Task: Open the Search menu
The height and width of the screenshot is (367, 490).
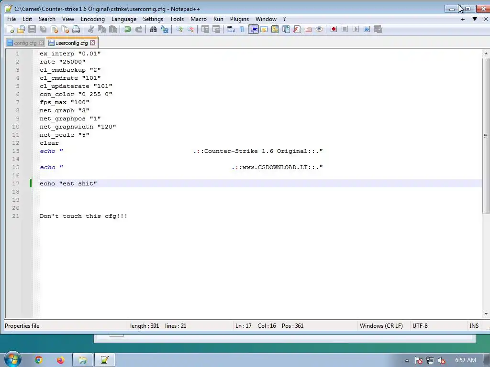Action: point(47,19)
